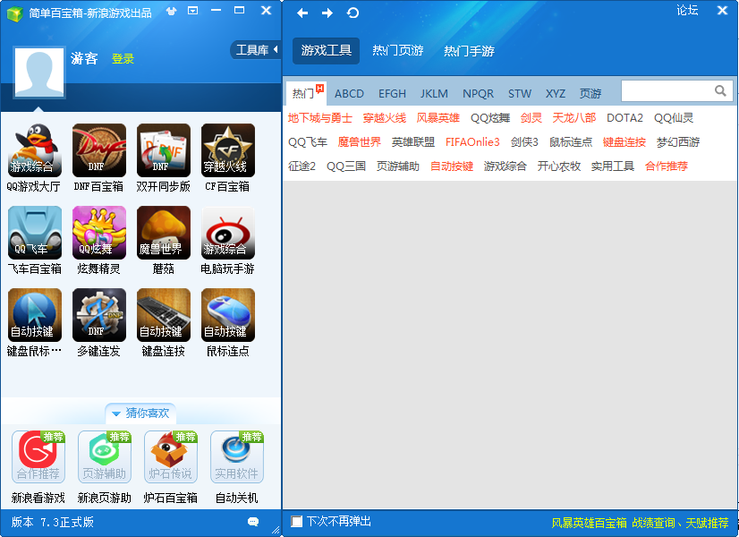Refresh the tool library page
Image resolution: width=739 pixels, height=537 pixels.
point(353,13)
